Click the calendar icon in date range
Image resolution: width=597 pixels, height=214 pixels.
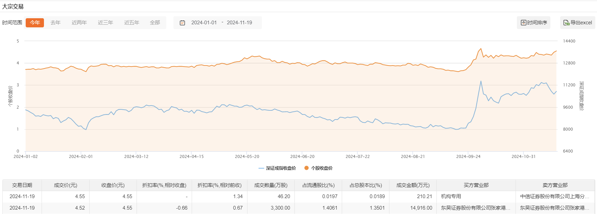(x=182, y=23)
